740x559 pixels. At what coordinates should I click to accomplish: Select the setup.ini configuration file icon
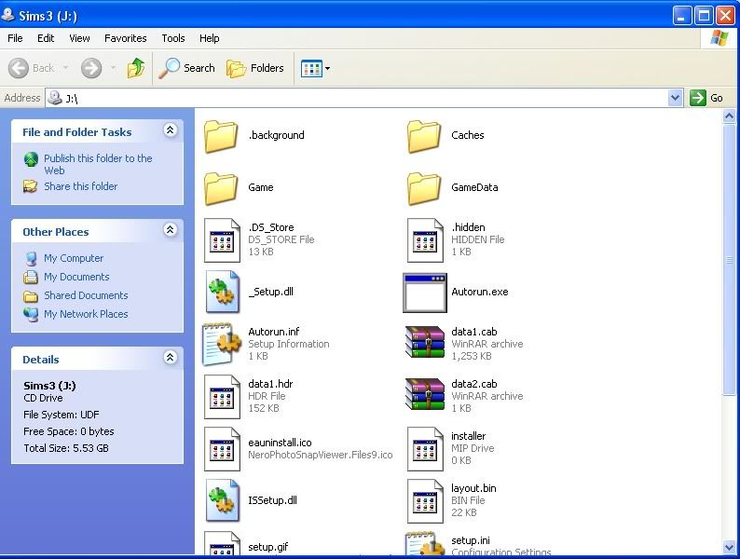[426, 543]
